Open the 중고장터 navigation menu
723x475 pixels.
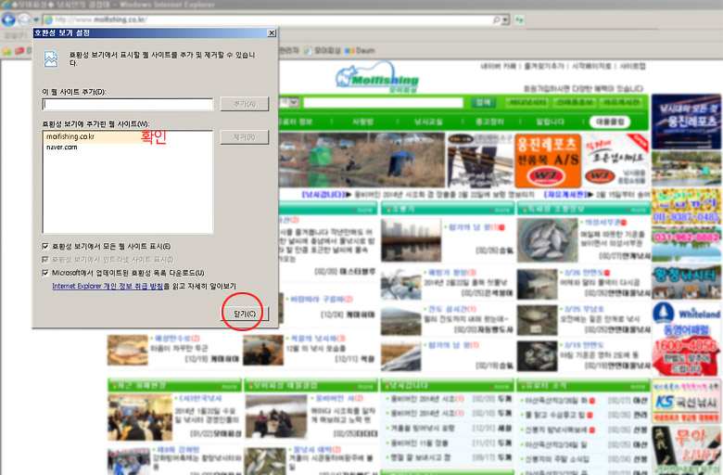(x=489, y=122)
